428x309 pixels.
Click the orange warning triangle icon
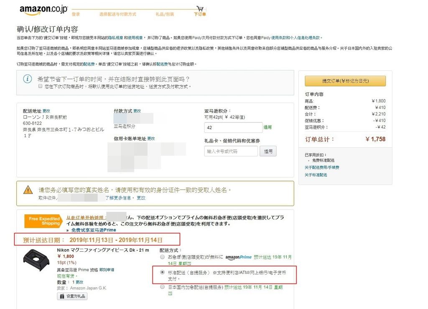28,190
